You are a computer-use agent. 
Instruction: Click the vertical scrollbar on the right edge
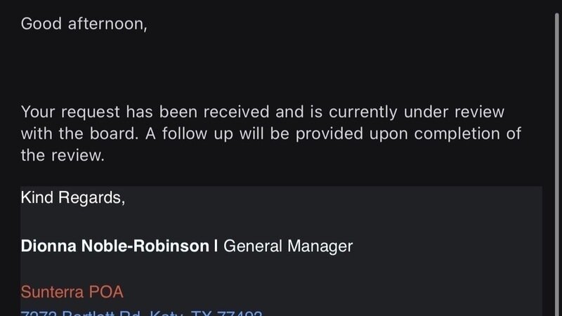pos(556,140)
